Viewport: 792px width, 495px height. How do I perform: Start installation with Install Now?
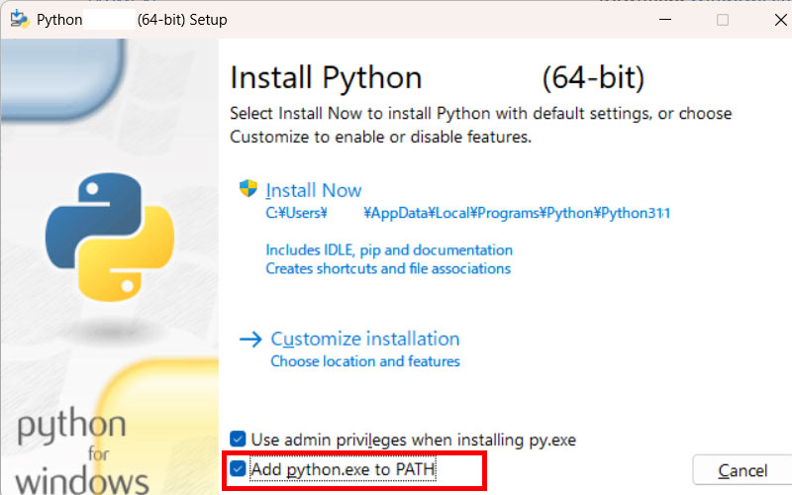pyautogui.click(x=314, y=190)
